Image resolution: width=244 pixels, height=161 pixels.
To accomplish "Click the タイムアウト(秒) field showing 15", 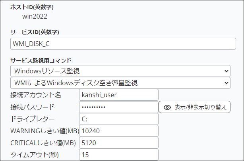I will tap(118, 155).
